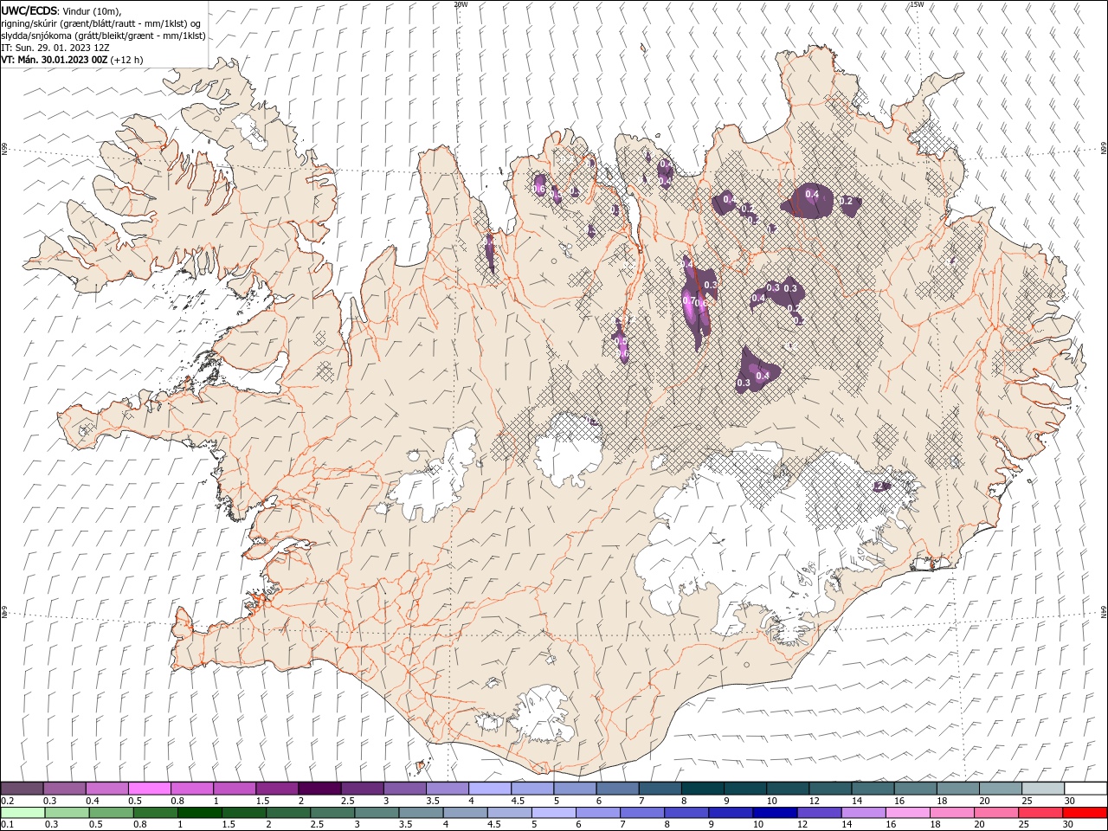Click the bright red 30 mm rain legend swatch
The image size is (1108, 831).
click(x=1085, y=813)
